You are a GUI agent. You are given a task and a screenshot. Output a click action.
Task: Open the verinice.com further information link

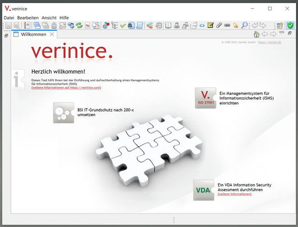click(66, 88)
